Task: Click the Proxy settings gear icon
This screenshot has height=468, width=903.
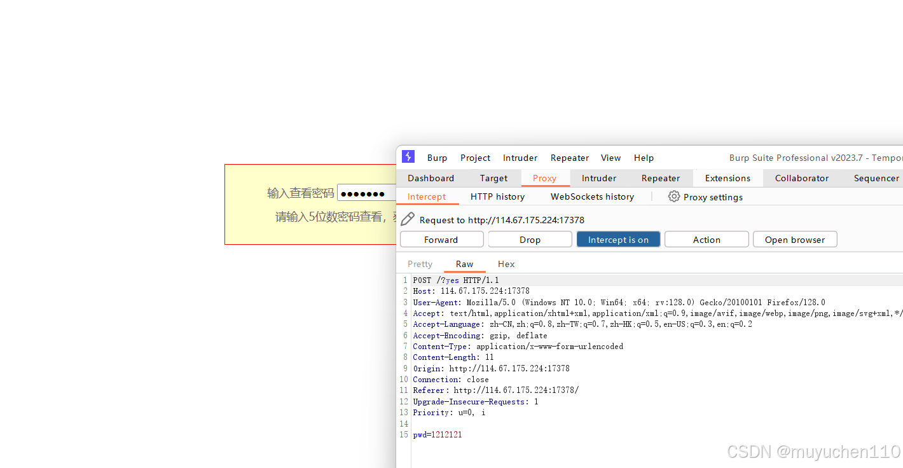Action: (x=674, y=196)
